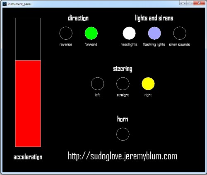Maximize the instrument_panel window
Viewport: 207px width, 175px height.
(x=190, y=3)
